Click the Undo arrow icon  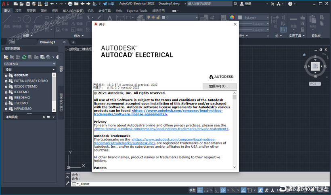click(52, 4)
